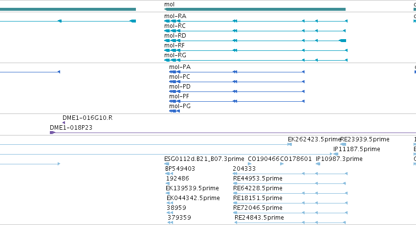The height and width of the screenshot is (225, 416).
Task: Click the gene bar left of mol
Action: (68, 9)
